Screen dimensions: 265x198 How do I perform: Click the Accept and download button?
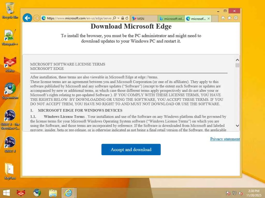point(131,150)
